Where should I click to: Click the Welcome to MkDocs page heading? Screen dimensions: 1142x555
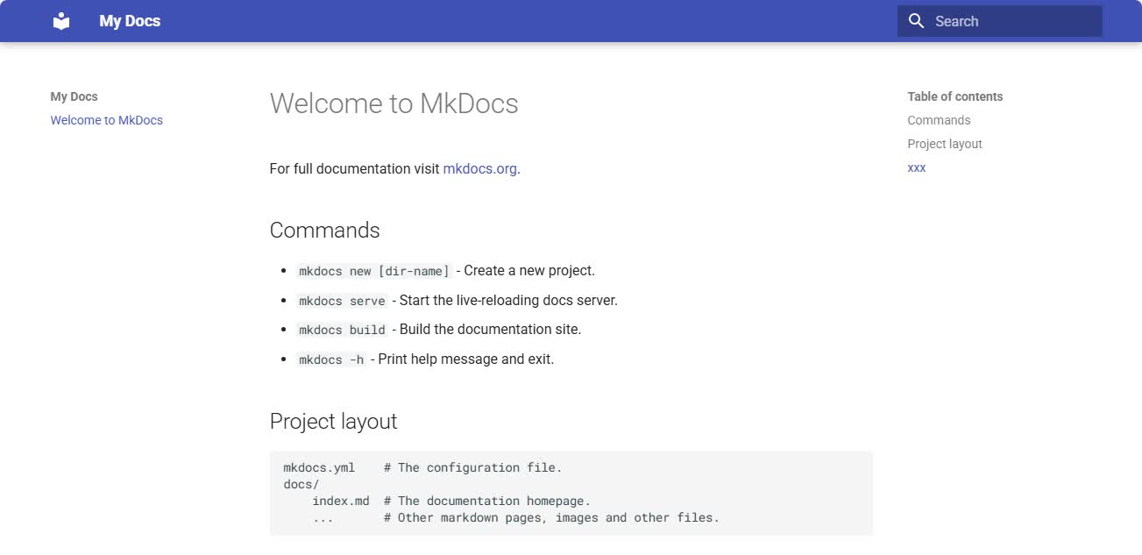point(394,103)
